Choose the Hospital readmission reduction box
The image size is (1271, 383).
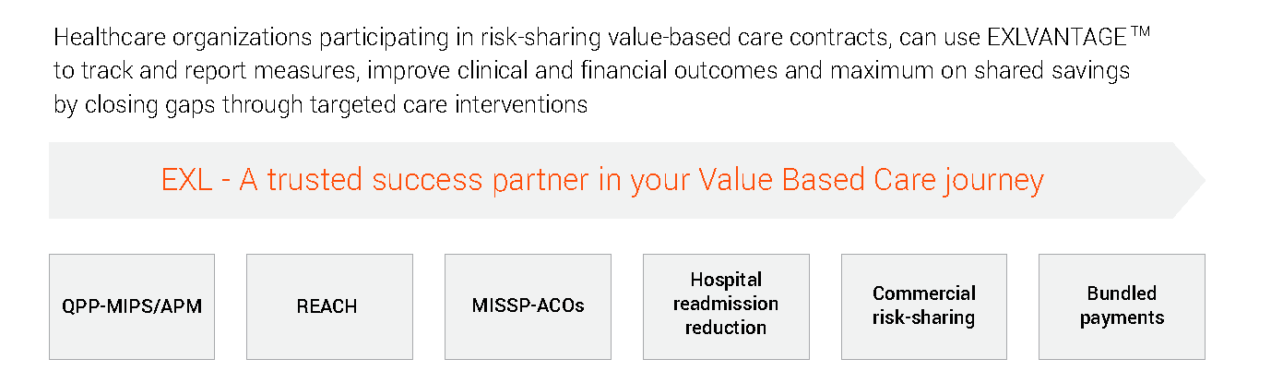(726, 306)
